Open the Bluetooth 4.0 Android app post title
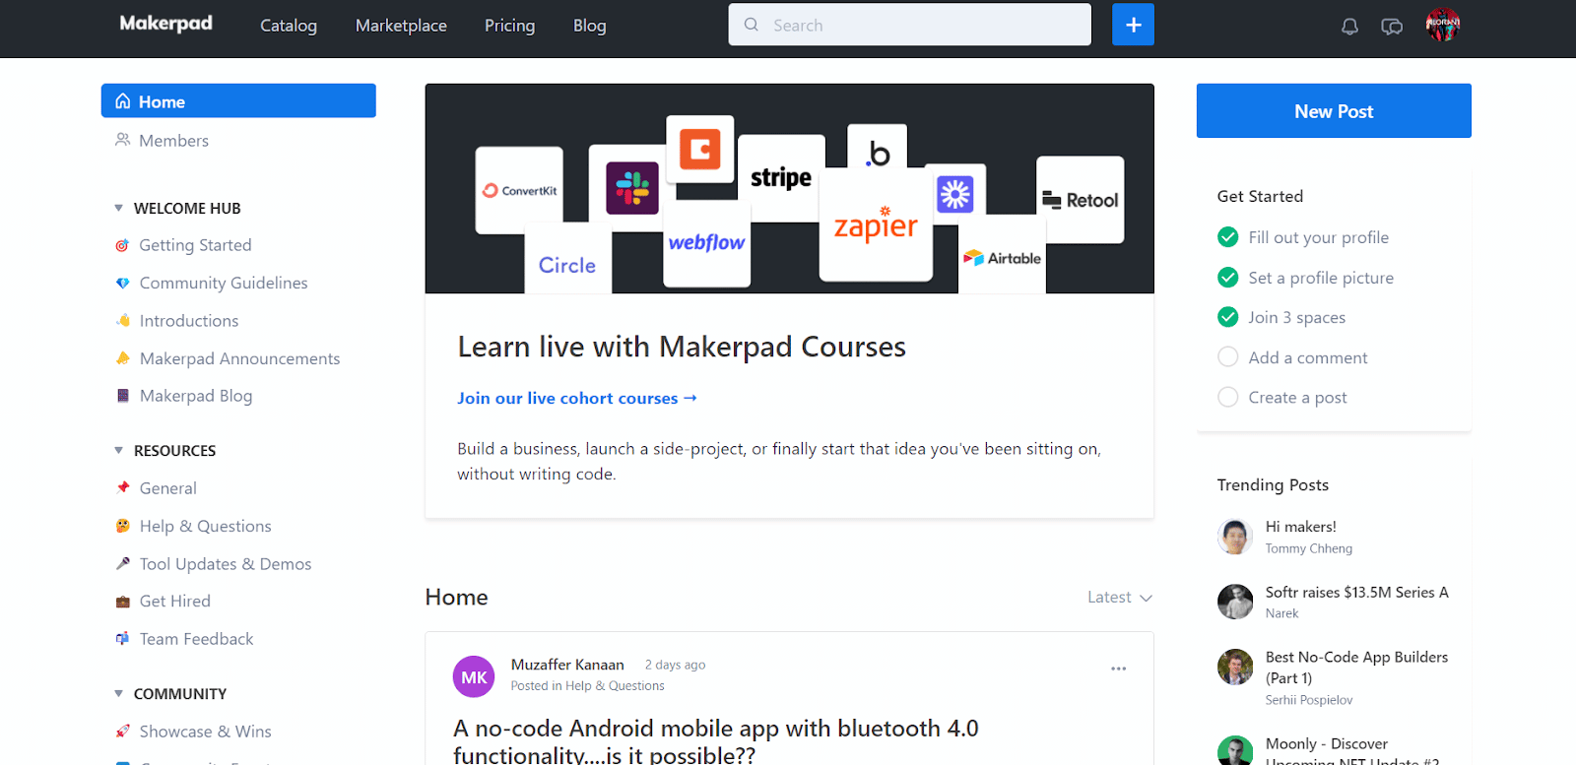Image resolution: width=1576 pixels, height=765 pixels. click(716, 741)
